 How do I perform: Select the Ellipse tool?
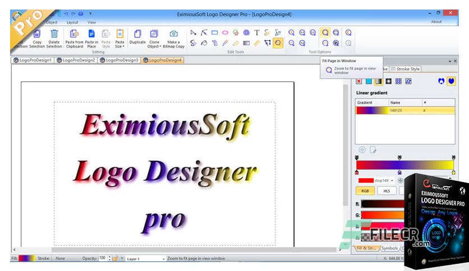click(x=225, y=32)
